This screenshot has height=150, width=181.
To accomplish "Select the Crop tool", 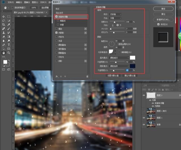I will pyautogui.click(x=3, y=25).
